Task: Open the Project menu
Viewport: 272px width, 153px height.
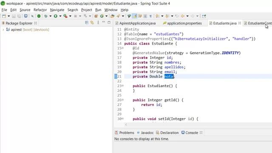Action: [x=87, y=10]
